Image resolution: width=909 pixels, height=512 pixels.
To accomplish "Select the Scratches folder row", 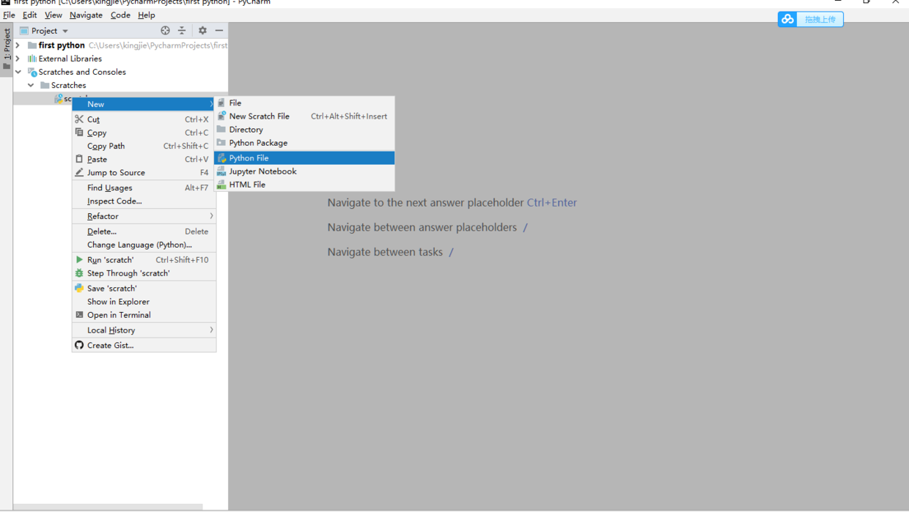I will point(120,85).
